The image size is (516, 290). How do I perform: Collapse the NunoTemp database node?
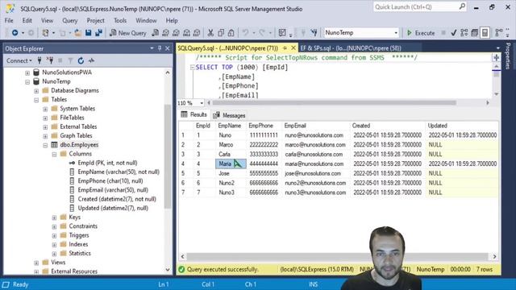click(x=27, y=82)
